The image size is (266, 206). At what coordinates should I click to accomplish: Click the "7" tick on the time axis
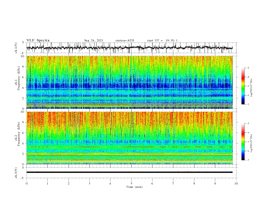pyautogui.click(x=173, y=183)
